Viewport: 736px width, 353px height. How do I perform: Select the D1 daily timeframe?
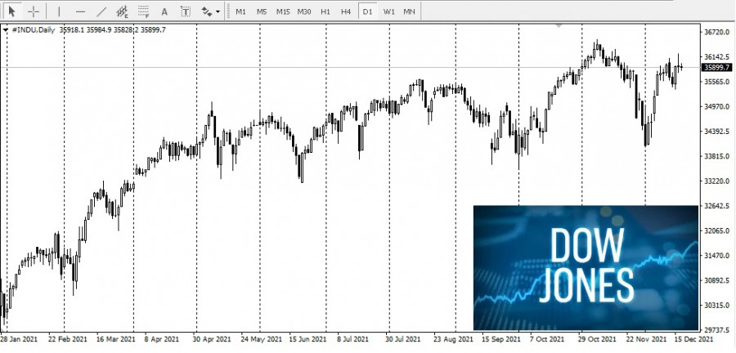[x=367, y=11]
